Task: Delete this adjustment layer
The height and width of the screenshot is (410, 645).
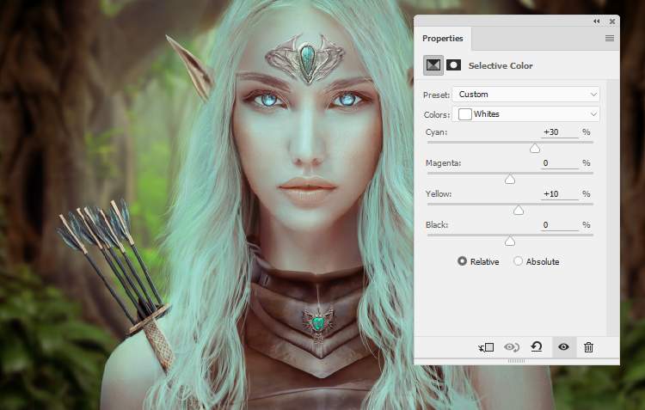Action: coord(588,347)
